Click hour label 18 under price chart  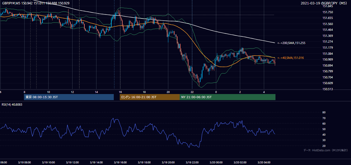click(144, 92)
